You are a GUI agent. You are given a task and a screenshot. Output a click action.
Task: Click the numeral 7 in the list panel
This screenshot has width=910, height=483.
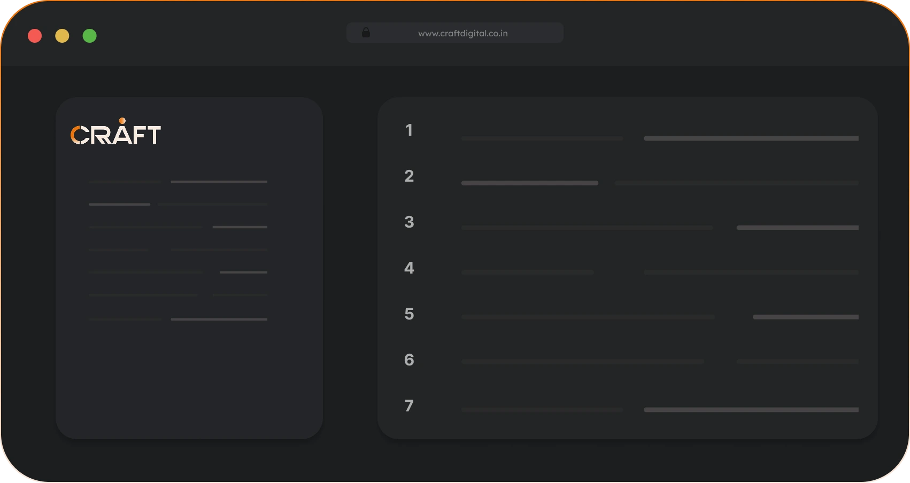point(409,406)
